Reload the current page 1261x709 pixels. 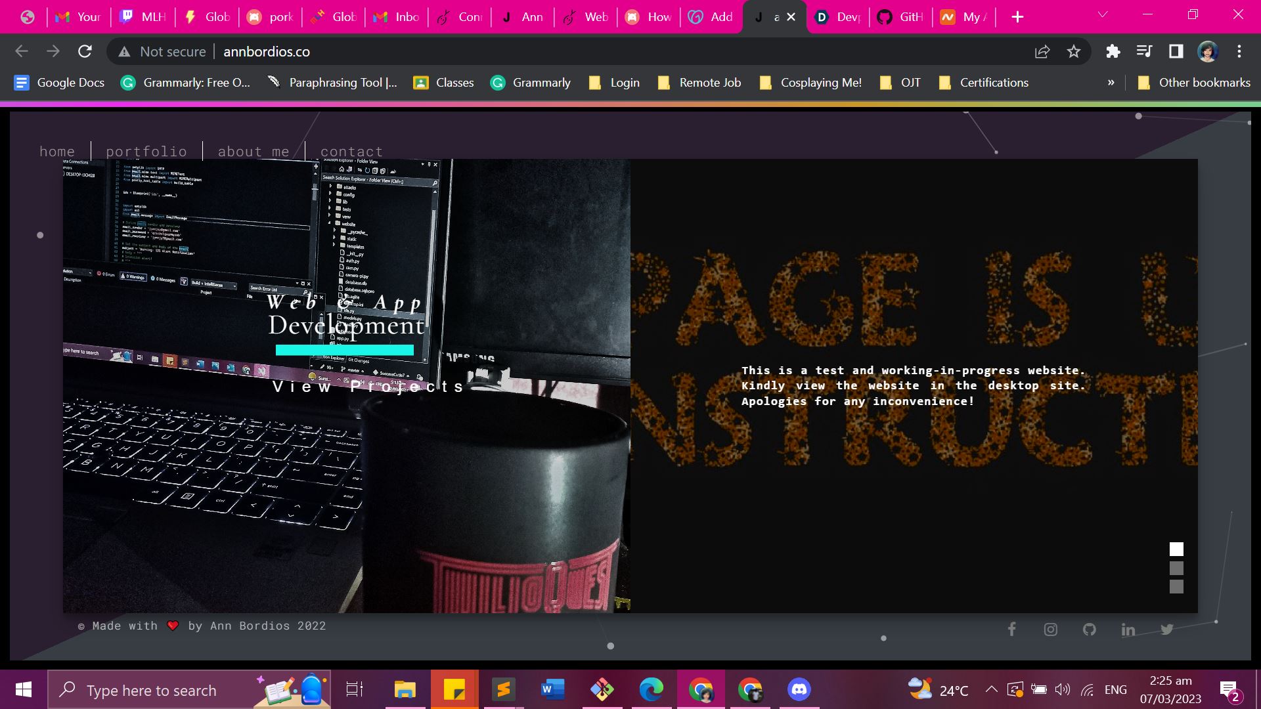point(85,52)
